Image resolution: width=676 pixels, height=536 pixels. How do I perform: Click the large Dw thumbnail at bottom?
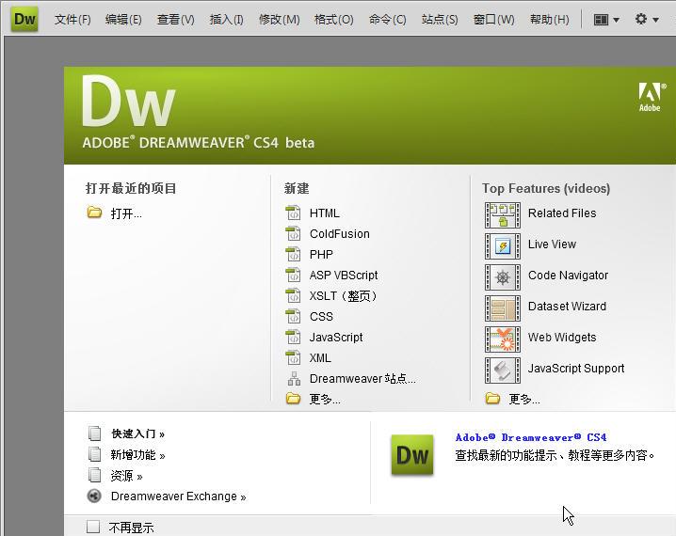click(412, 455)
